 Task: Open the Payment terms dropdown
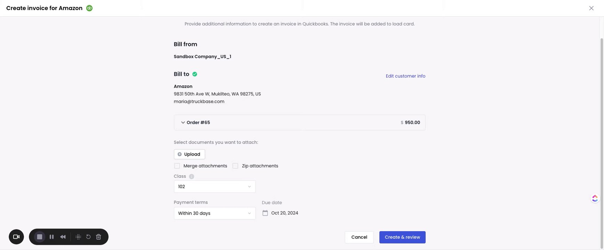click(x=215, y=213)
